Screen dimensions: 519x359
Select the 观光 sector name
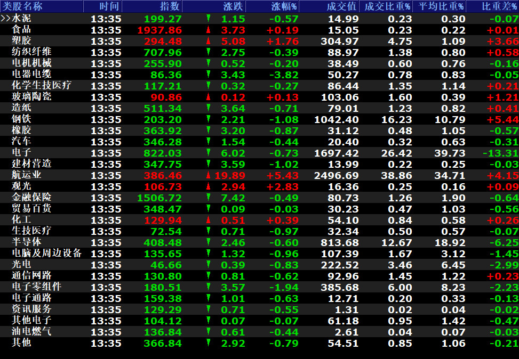tap(21, 186)
